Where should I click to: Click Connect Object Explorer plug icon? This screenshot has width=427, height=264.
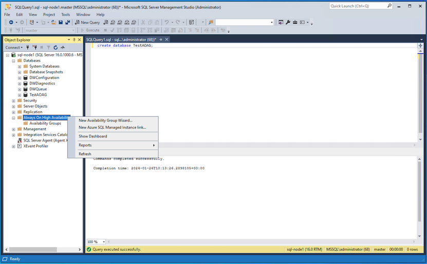[28, 47]
